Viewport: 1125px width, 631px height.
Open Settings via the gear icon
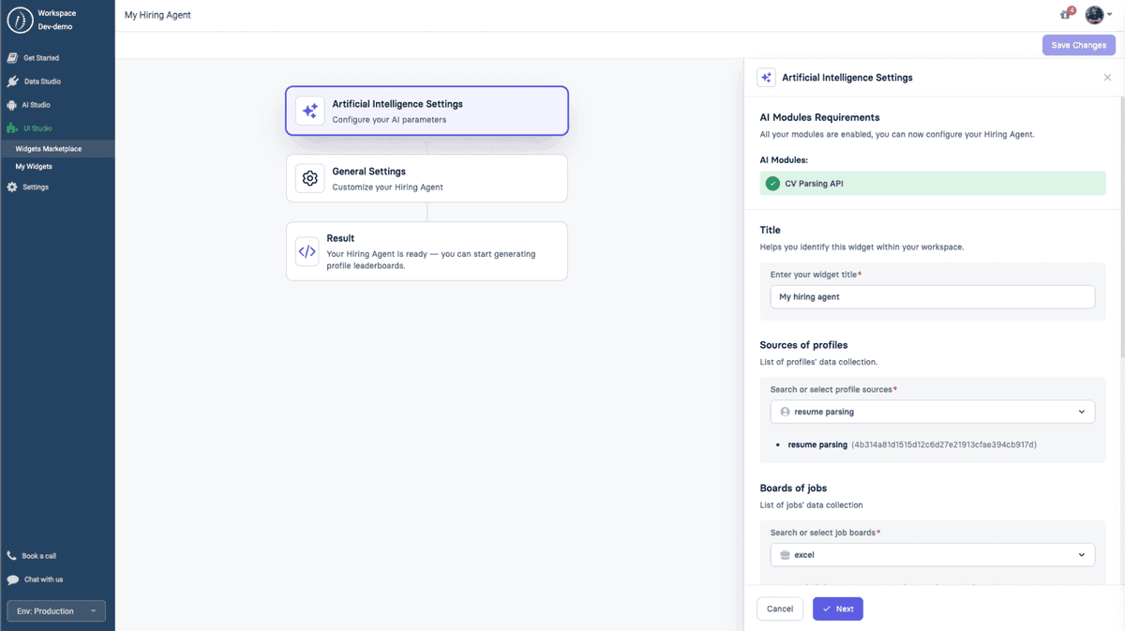click(x=11, y=187)
